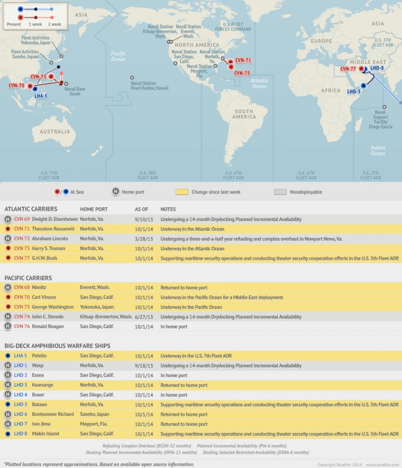Click 'Yokosuka, Japan' home port cell
Viewport: 402px width, 468px height.
coord(97,307)
